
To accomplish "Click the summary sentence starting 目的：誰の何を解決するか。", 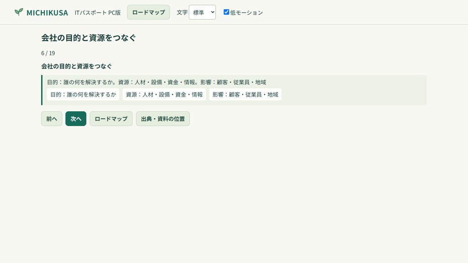I will 156,82.
